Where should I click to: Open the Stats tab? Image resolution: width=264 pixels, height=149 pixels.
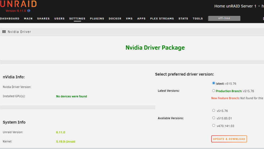(x=183, y=18)
